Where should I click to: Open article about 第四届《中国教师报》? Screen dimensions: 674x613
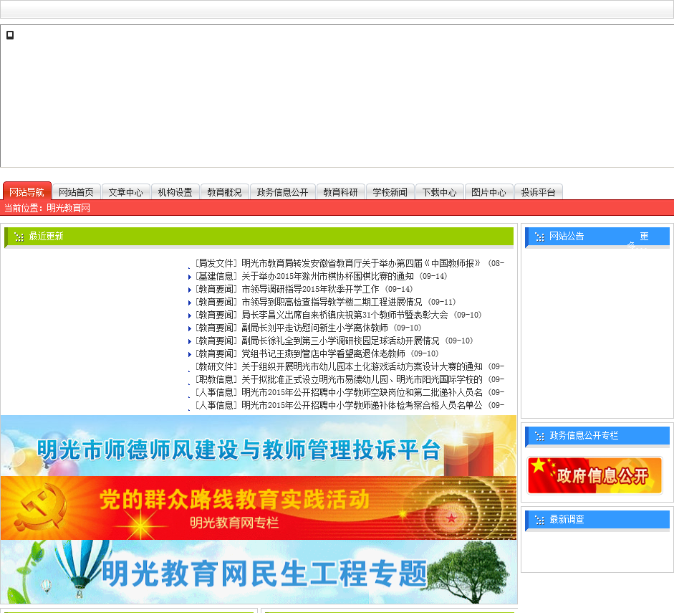click(x=361, y=263)
